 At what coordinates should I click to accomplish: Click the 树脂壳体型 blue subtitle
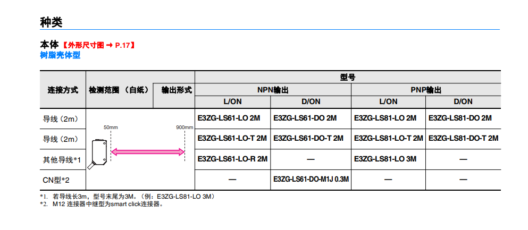coord(60,55)
